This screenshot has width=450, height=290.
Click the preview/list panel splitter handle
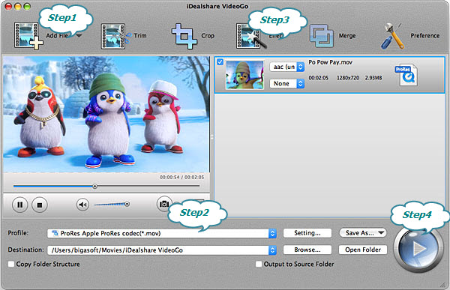pyautogui.click(x=212, y=137)
